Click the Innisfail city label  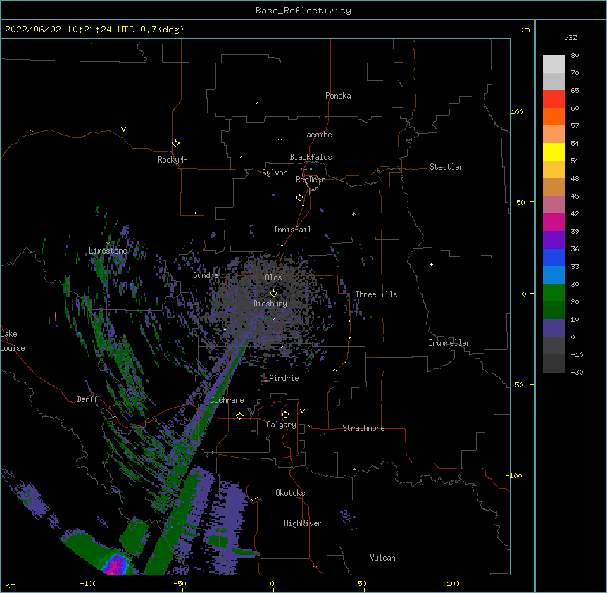click(292, 230)
